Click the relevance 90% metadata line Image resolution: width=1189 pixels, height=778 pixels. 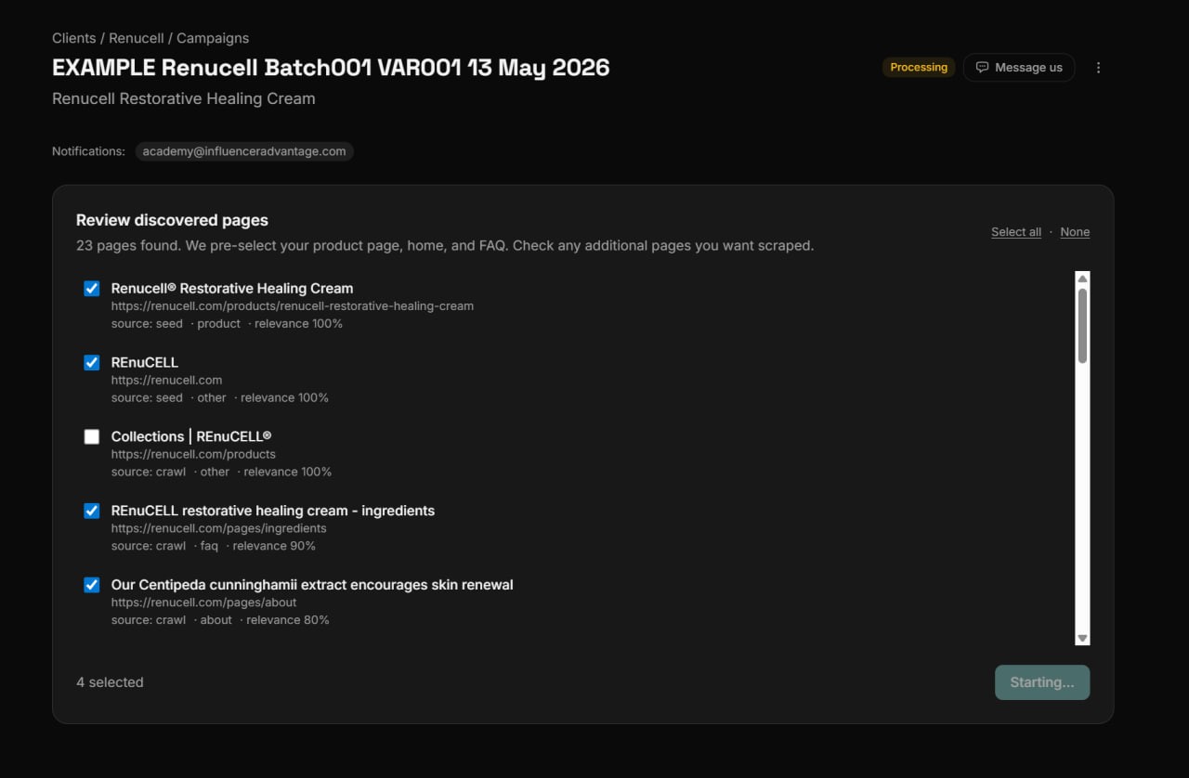pos(214,546)
